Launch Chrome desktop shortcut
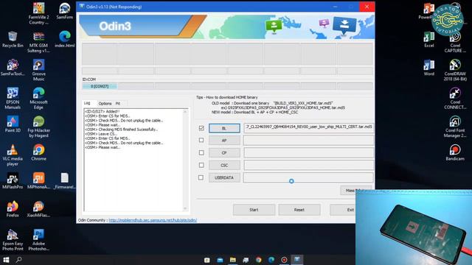 point(38,152)
